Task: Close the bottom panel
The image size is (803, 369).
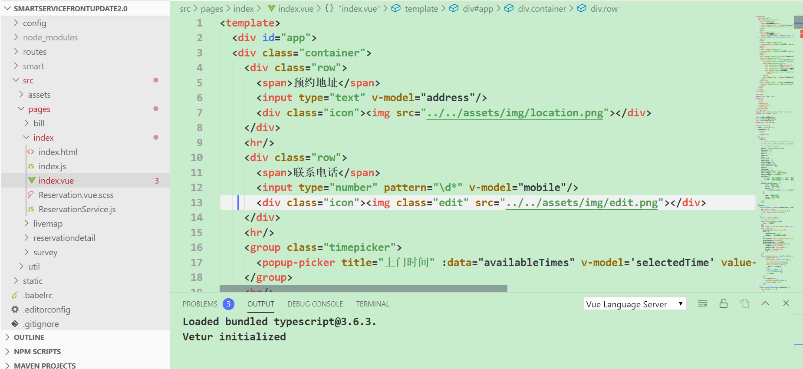Action: 786,303
